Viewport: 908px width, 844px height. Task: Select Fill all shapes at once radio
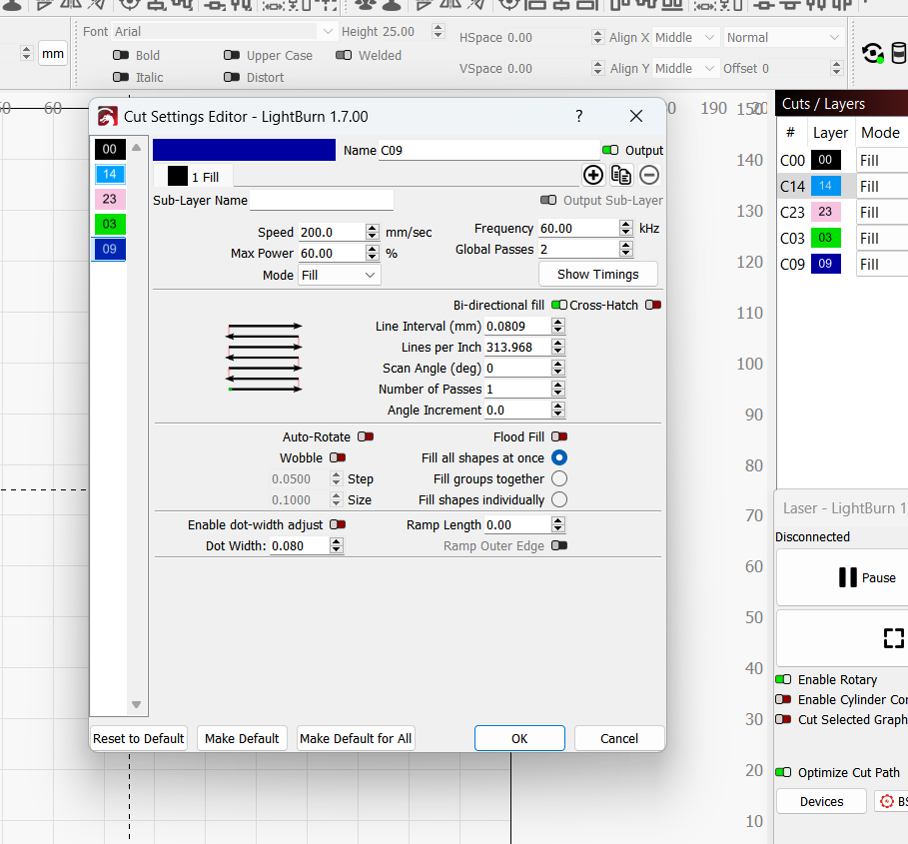pos(559,457)
